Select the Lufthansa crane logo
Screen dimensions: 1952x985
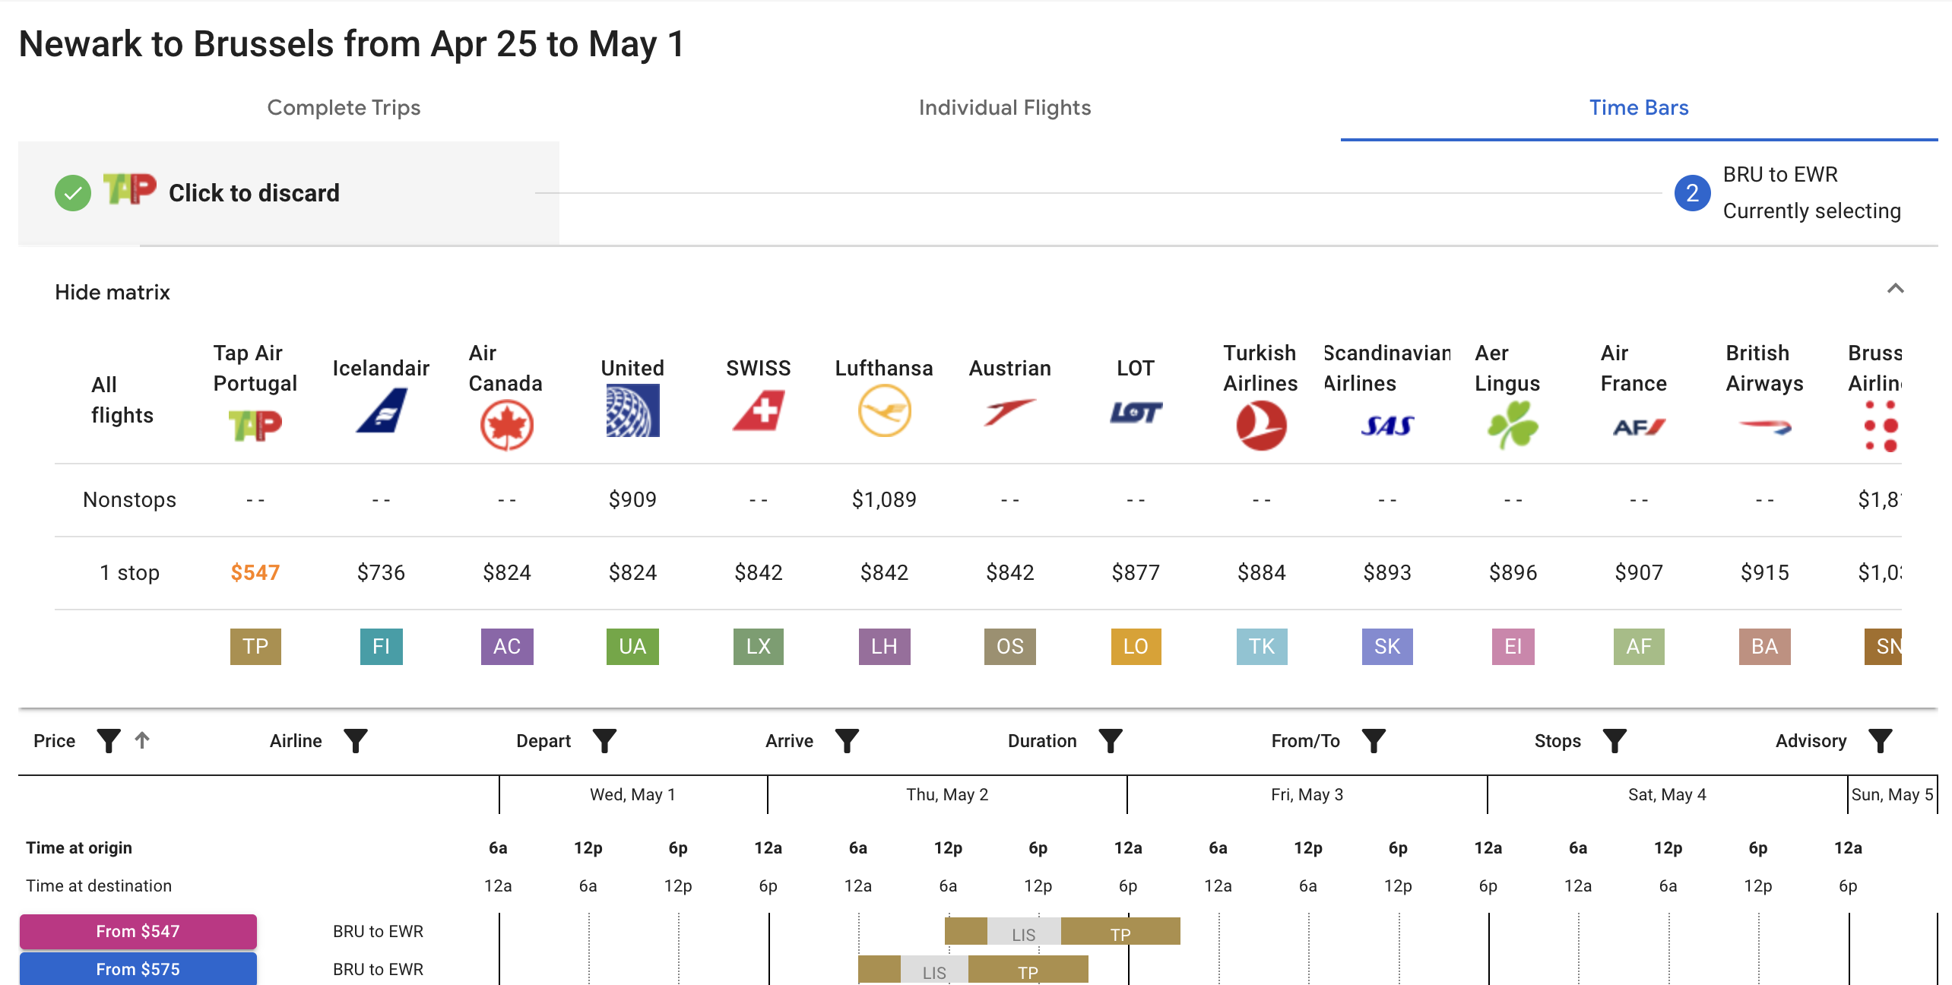coord(884,410)
